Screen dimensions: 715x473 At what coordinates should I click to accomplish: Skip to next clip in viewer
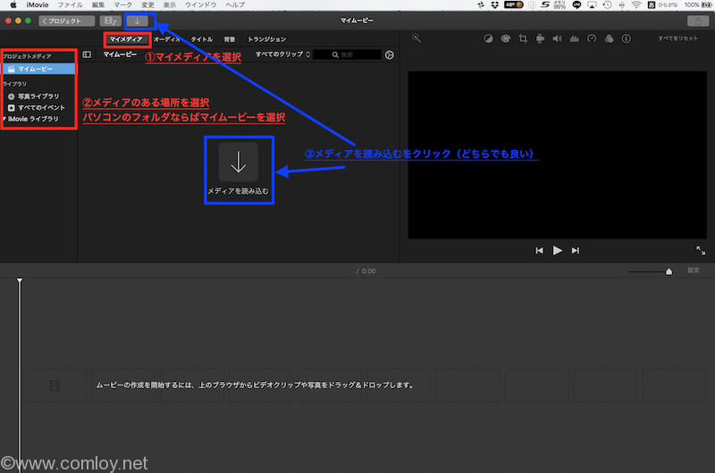pos(576,251)
